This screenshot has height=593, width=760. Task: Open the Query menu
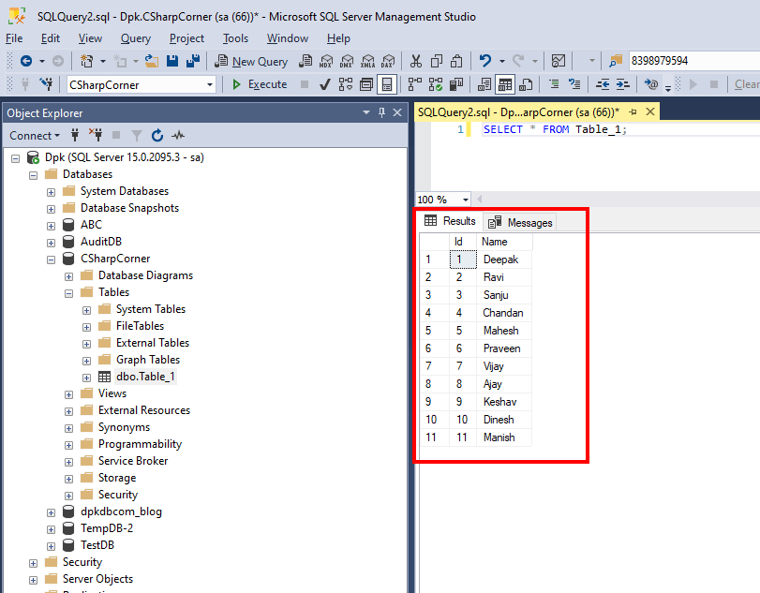136,38
